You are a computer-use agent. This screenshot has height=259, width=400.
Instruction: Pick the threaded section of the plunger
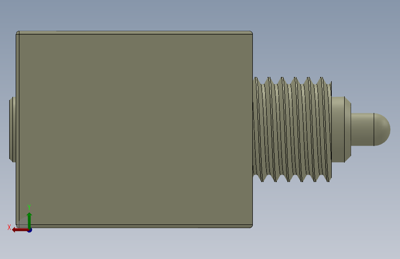point(292,129)
